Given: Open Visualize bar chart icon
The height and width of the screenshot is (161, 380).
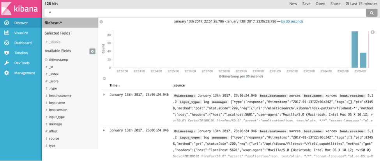Looking at the screenshot, I should (7, 33).
